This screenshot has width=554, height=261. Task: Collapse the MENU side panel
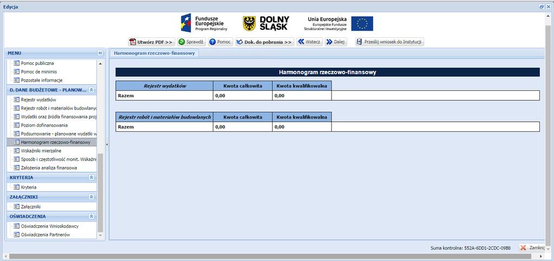click(100, 53)
